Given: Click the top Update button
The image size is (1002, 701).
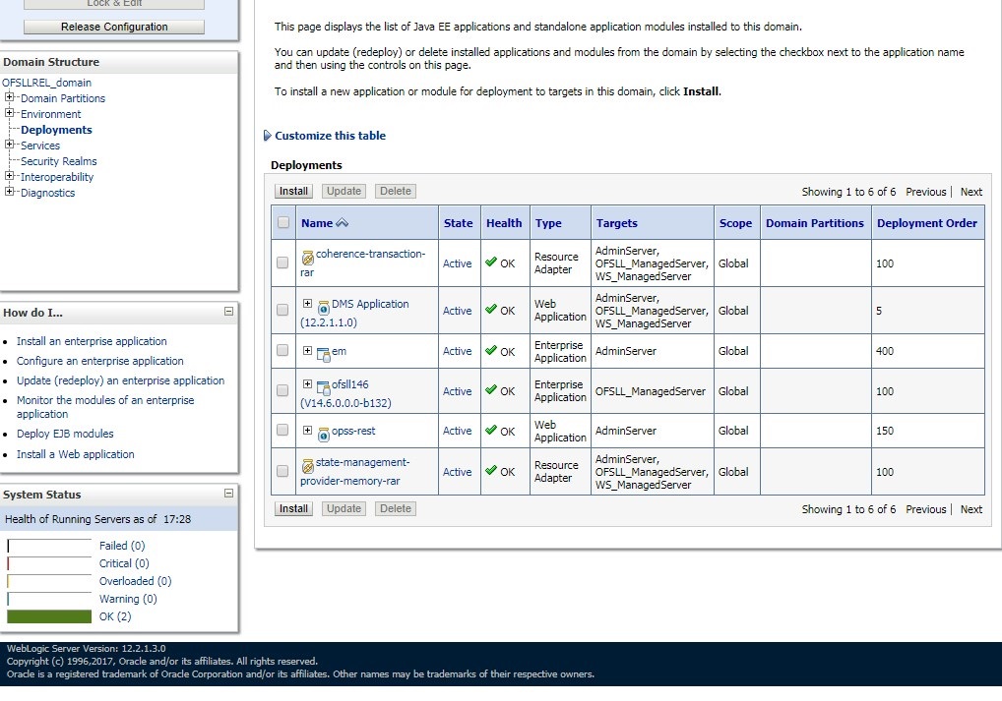Looking at the screenshot, I should 344,191.
